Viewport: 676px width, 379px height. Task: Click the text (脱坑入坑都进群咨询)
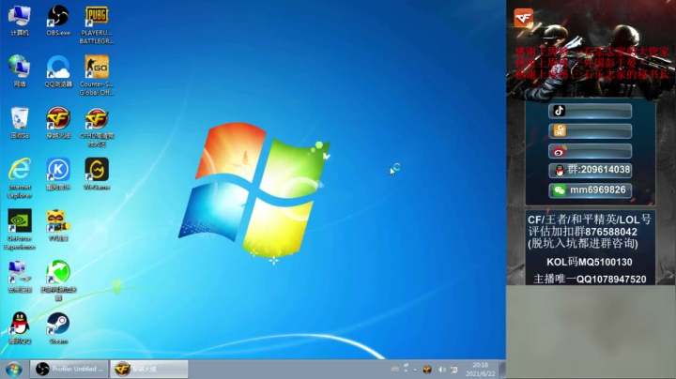click(582, 244)
